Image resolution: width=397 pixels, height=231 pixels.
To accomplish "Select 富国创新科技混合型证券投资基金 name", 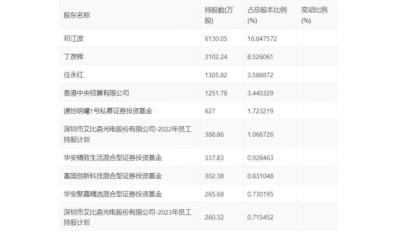I will click(x=113, y=176).
